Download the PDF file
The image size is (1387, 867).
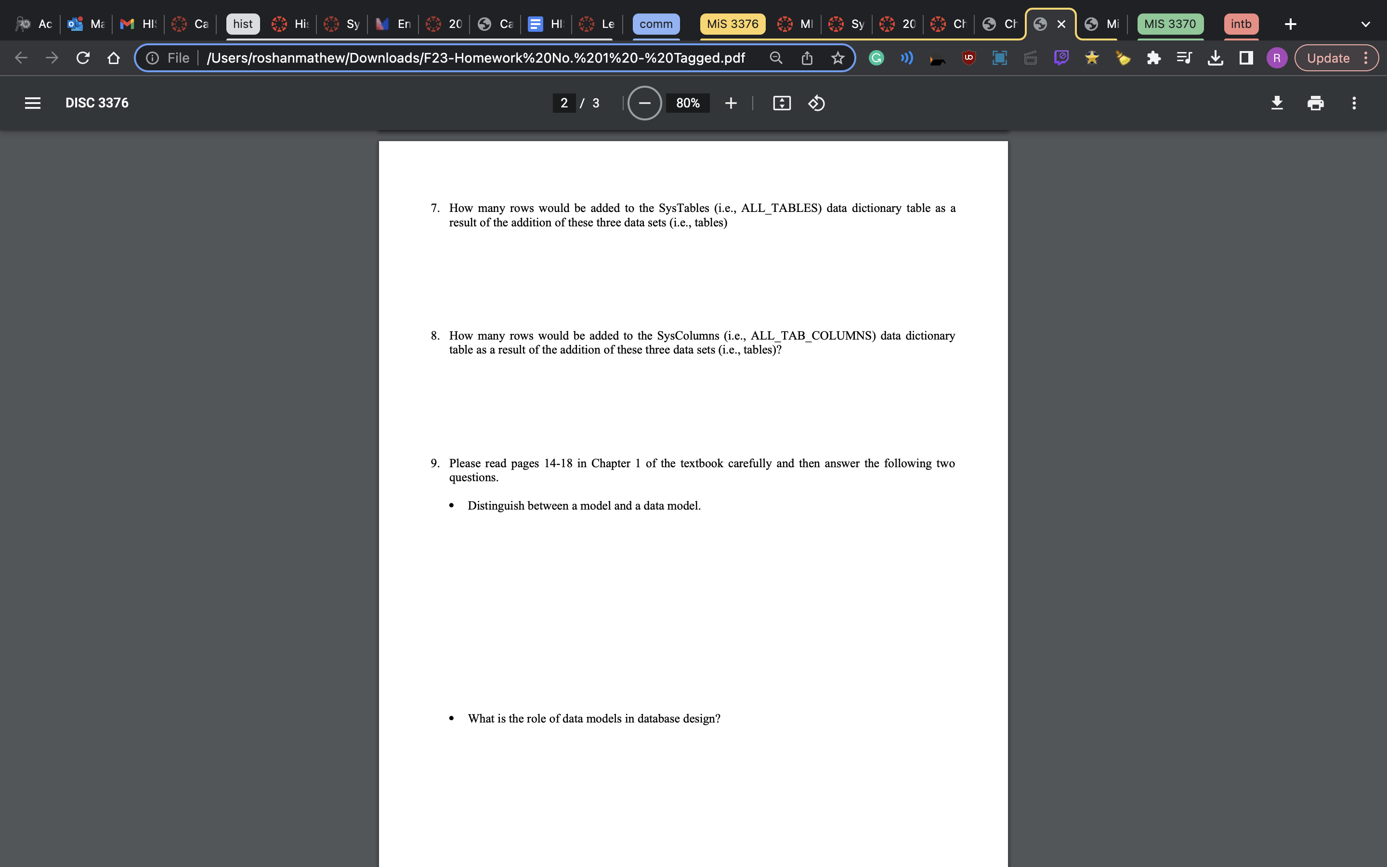(x=1276, y=103)
